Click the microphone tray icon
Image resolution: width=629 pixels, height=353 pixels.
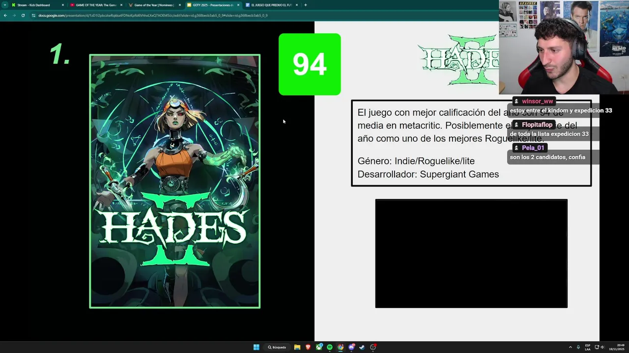[578, 347]
